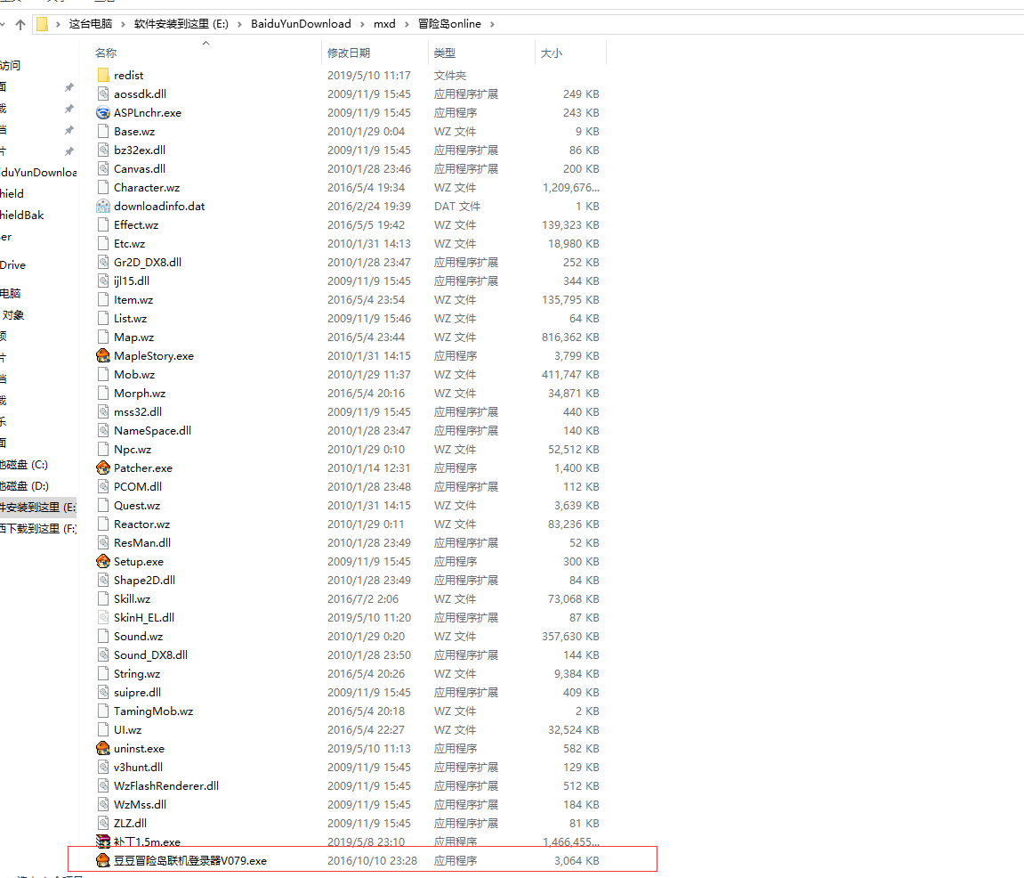Expand dropdown arrow after 这台电脑 breadcrumb
Viewport: 1024px width, 878px height.
click(123, 24)
